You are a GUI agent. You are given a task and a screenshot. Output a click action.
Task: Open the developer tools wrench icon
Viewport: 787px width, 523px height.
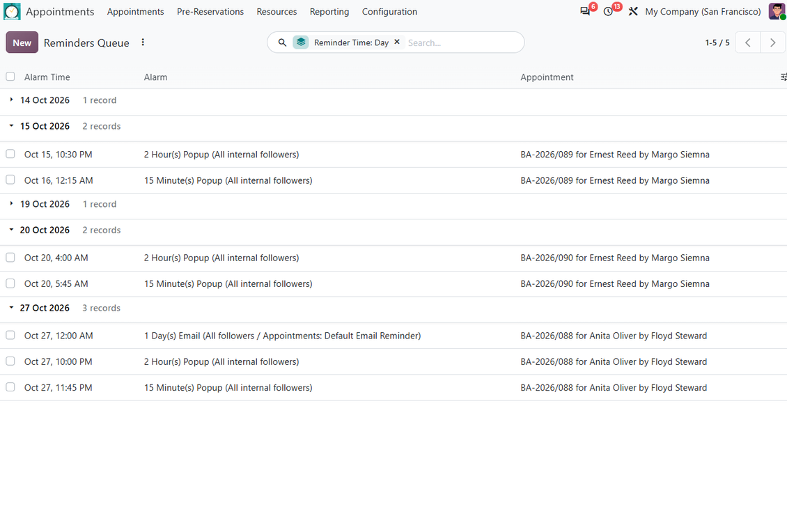633,12
